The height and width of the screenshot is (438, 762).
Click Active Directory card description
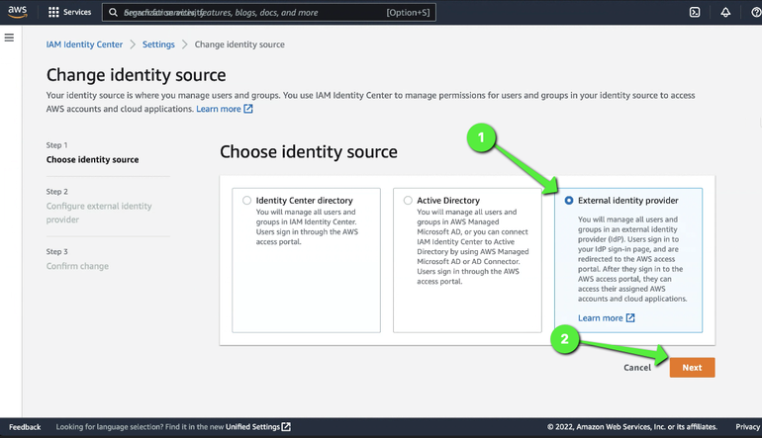[x=473, y=246]
